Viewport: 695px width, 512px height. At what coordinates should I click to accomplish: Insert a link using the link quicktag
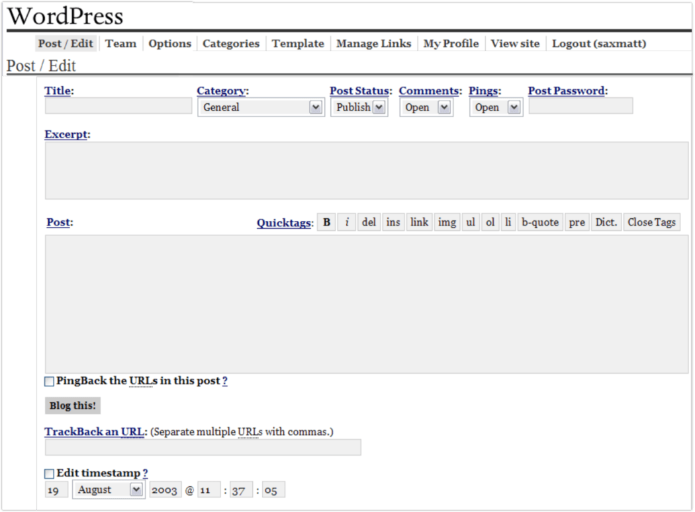(419, 222)
